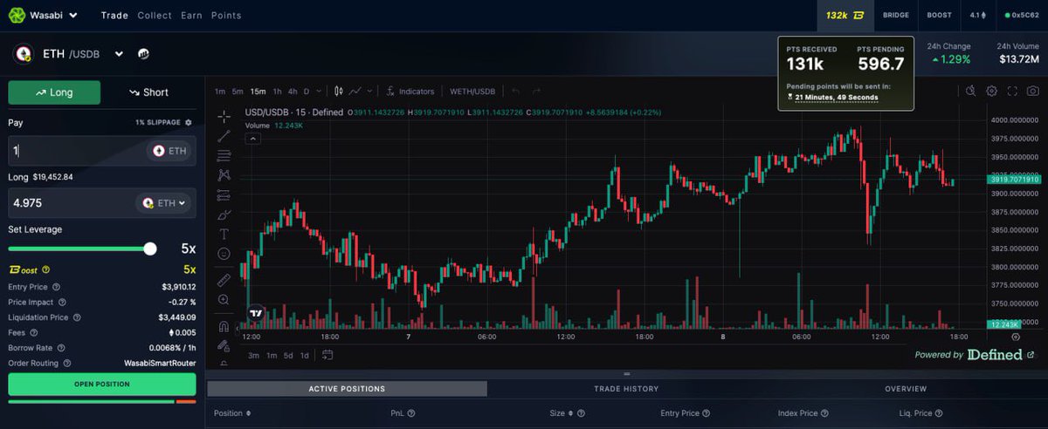Screen dimensions: 1048x429
Task: Open the ETH/USDB pair selector dropdown
Action: 119,54
